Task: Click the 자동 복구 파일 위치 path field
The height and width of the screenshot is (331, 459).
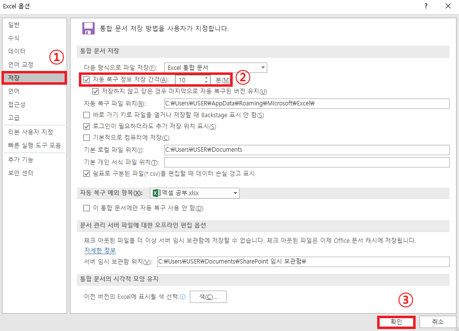Action: [x=307, y=103]
